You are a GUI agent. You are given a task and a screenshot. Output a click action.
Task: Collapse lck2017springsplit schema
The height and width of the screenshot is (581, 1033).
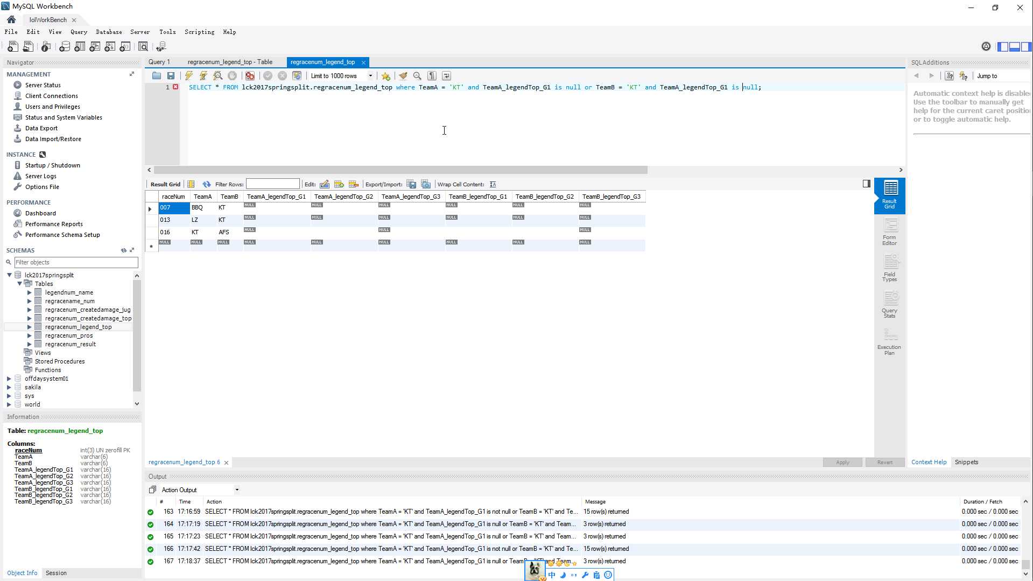9,275
